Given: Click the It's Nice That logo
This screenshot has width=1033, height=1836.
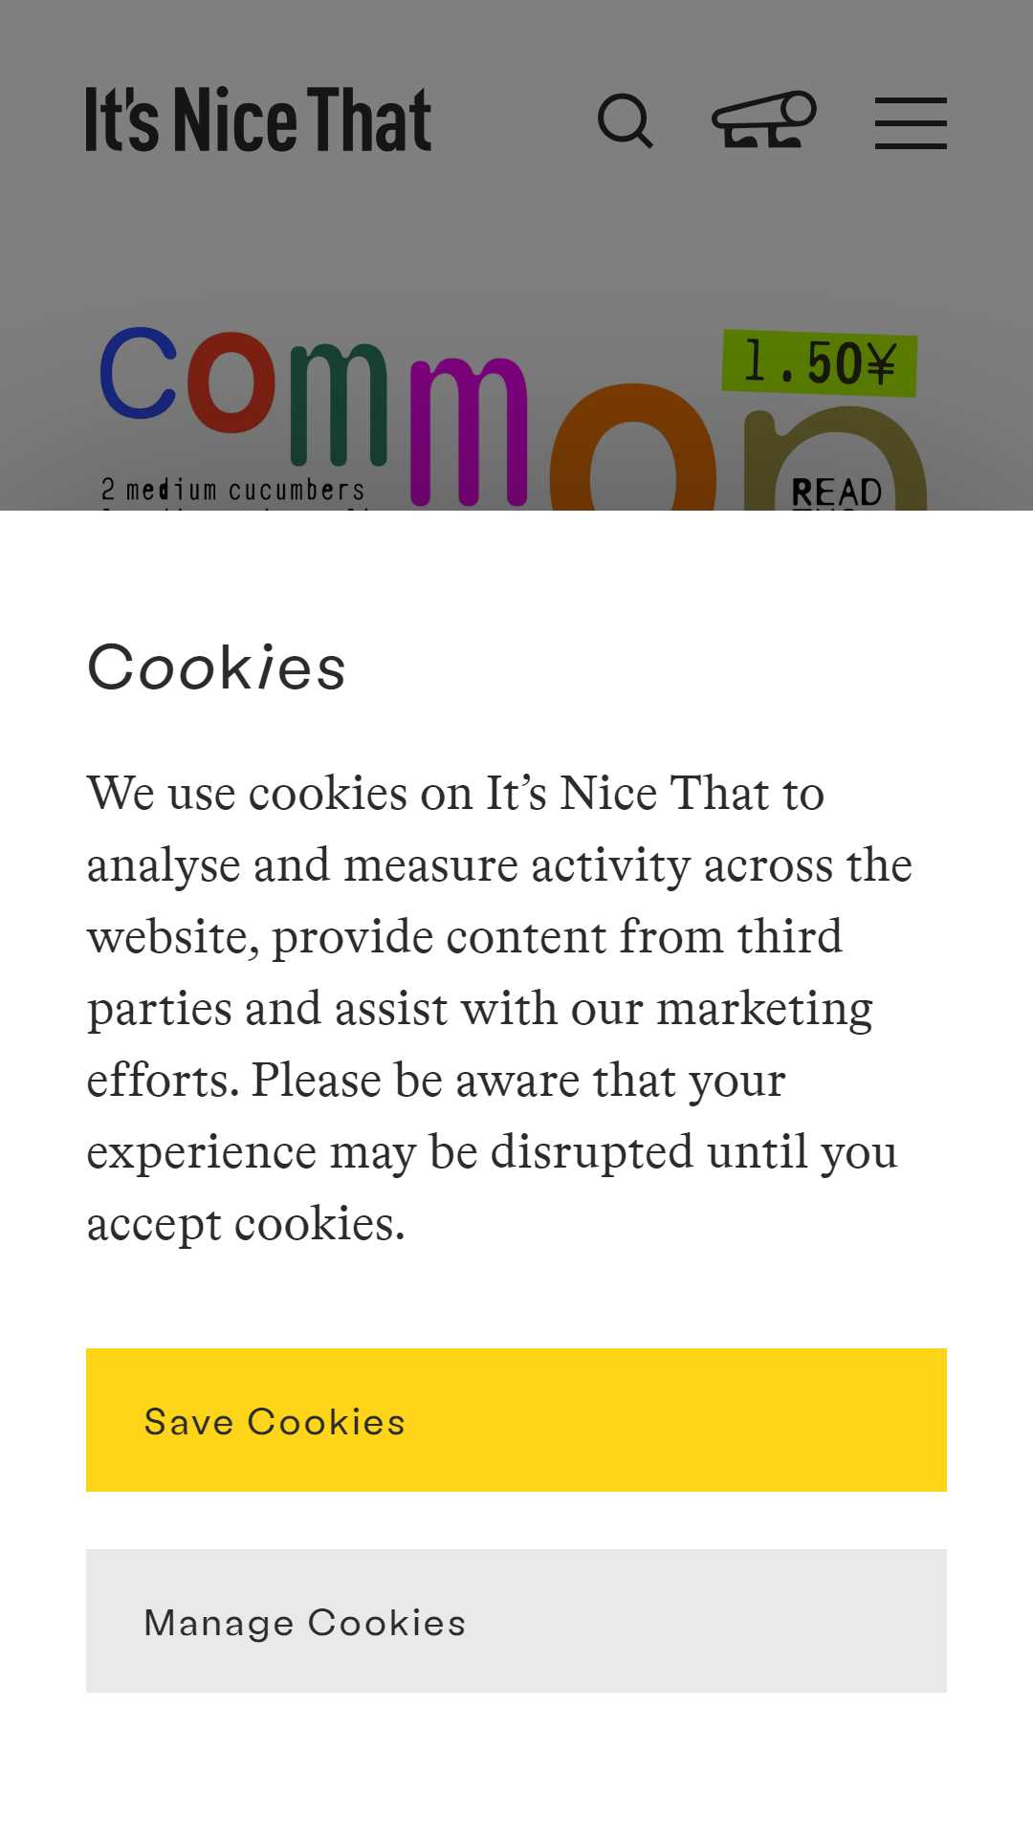Looking at the screenshot, I should point(258,120).
